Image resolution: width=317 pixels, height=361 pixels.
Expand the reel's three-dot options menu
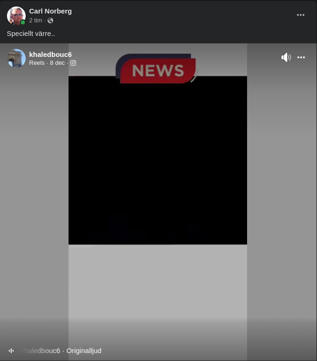301,57
